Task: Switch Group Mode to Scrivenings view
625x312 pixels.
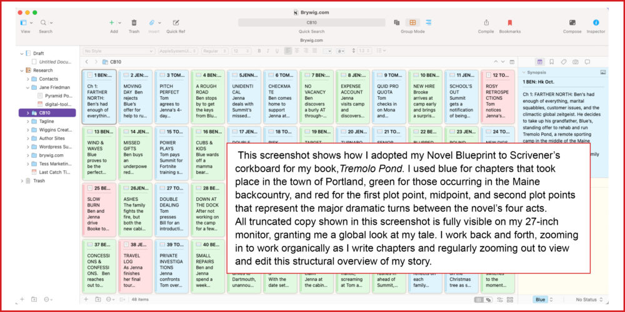Action: tap(397, 22)
